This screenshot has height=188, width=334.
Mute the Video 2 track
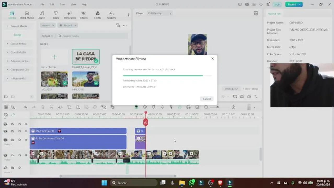tap(19, 140)
